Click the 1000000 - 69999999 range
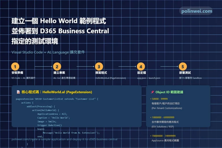Screen dimensions: 222x148 click(163, 117)
